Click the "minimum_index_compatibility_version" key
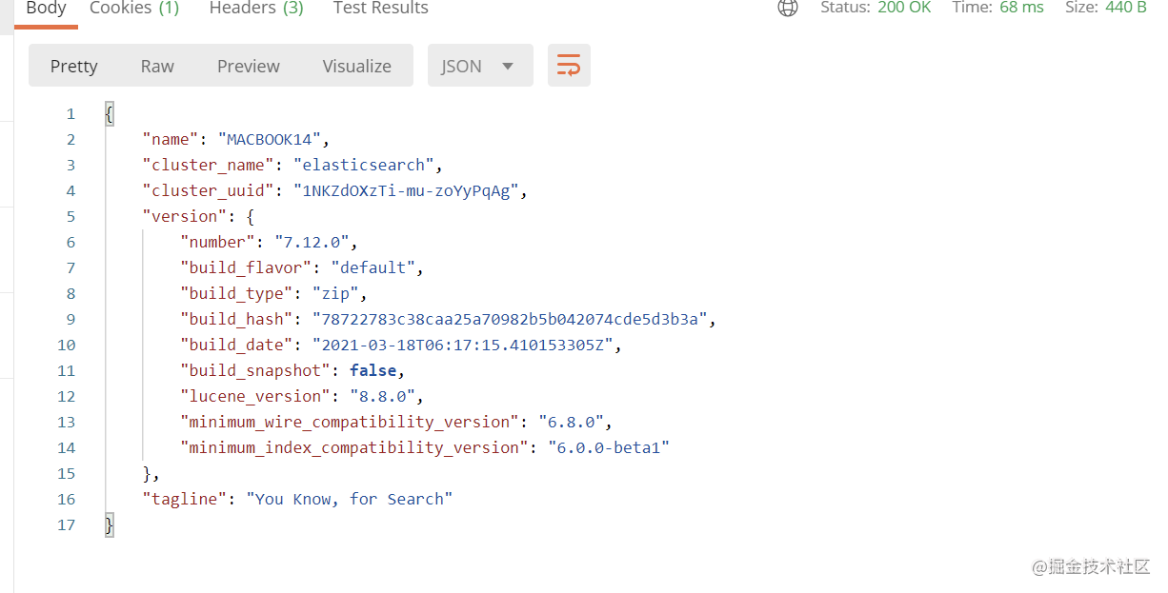 [354, 447]
